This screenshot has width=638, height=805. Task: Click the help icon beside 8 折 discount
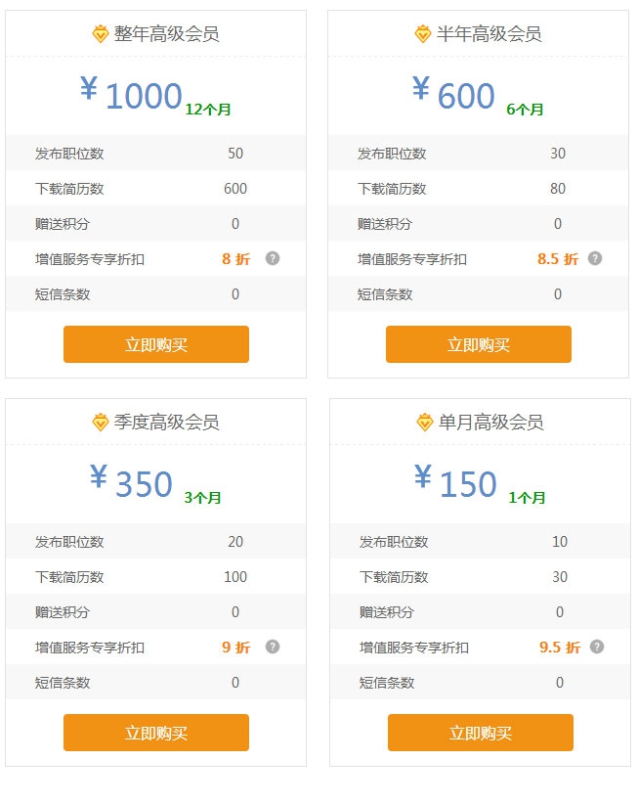(x=273, y=258)
